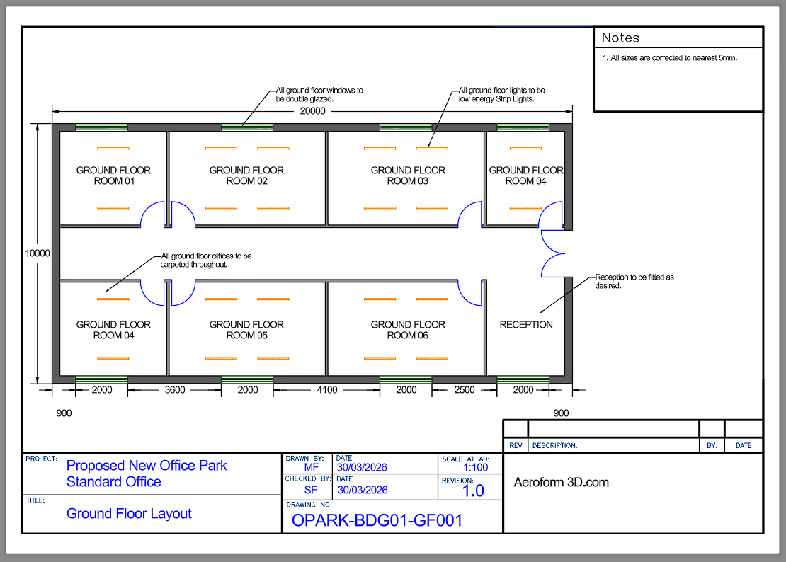786x562 pixels.
Task: Click the '1:100' scale value
Action: pos(475,467)
